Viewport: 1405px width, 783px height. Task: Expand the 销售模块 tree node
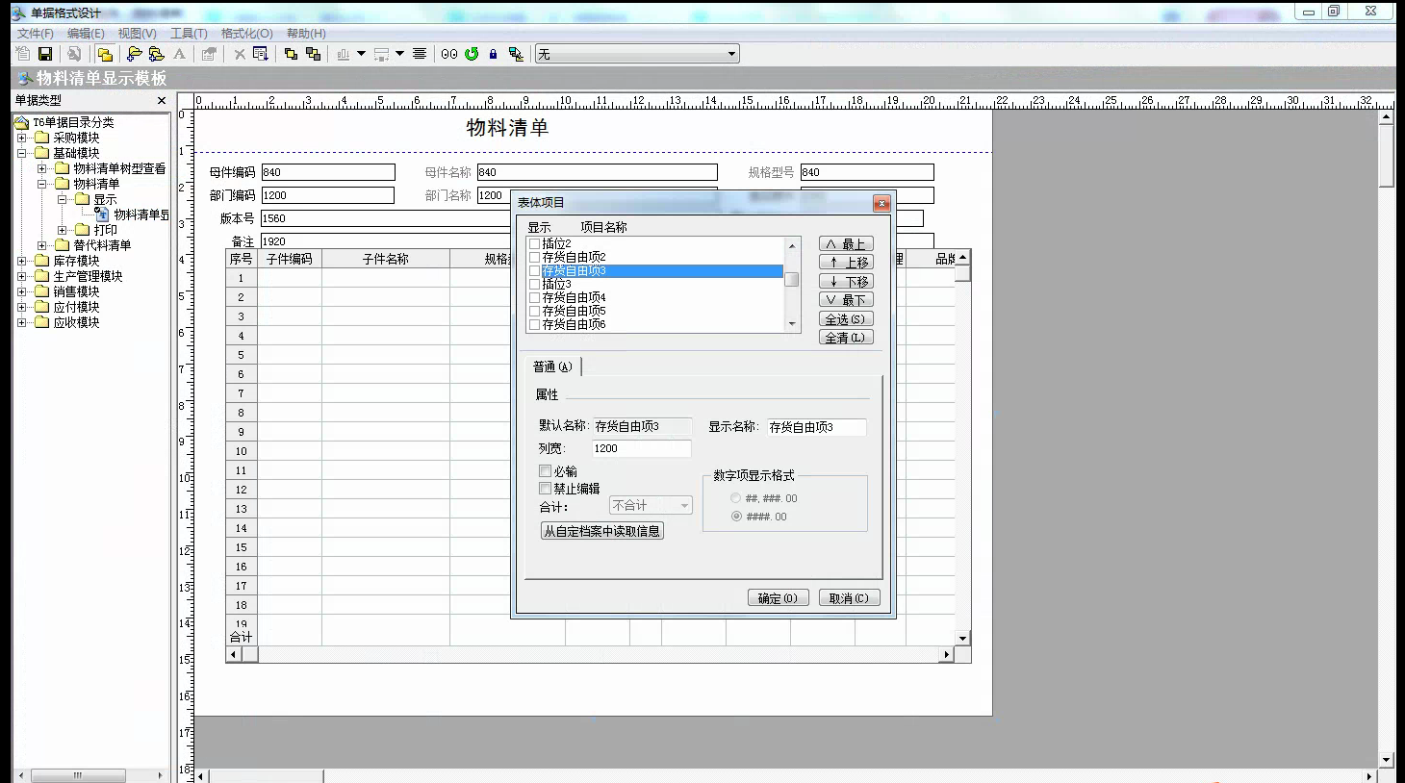pyautogui.click(x=22, y=291)
